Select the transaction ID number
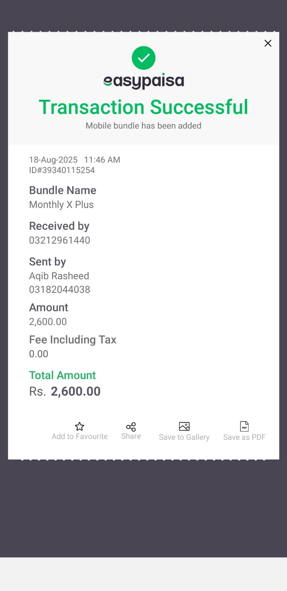The width and height of the screenshot is (287, 591). click(x=62, y=170)
